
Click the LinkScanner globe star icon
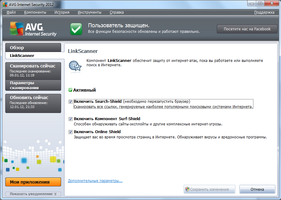[x=75, y=67]
